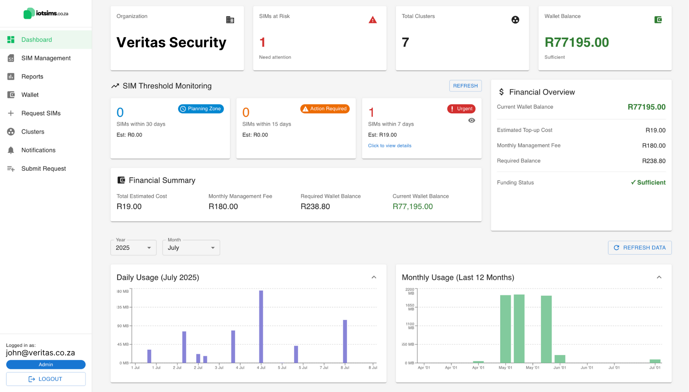Go to SIM Management page
The image size is (689, 392).
click(x=46, y=58)
